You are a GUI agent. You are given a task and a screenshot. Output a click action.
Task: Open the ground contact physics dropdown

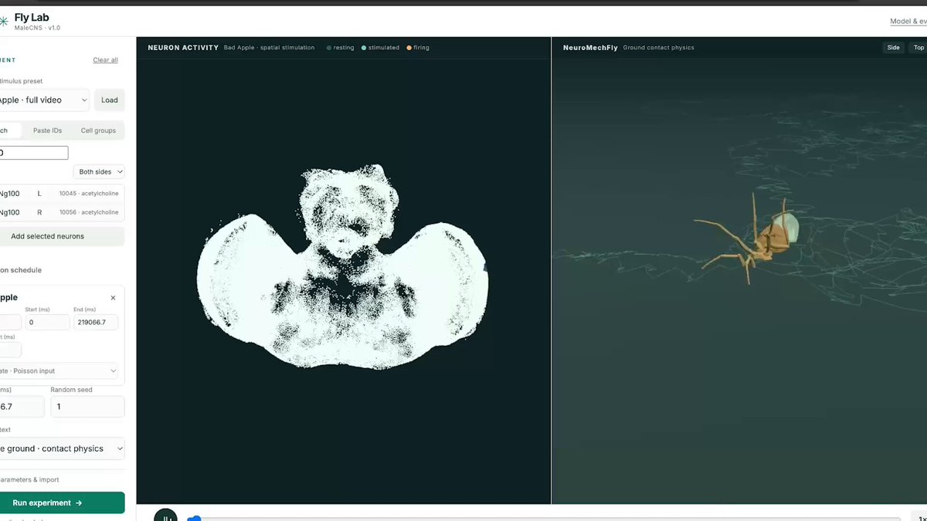(61, 448)
